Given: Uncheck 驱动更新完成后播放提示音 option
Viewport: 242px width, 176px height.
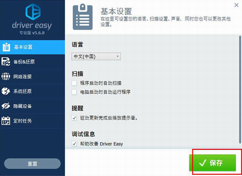Looking at the screenshot, I should (74, 118).
